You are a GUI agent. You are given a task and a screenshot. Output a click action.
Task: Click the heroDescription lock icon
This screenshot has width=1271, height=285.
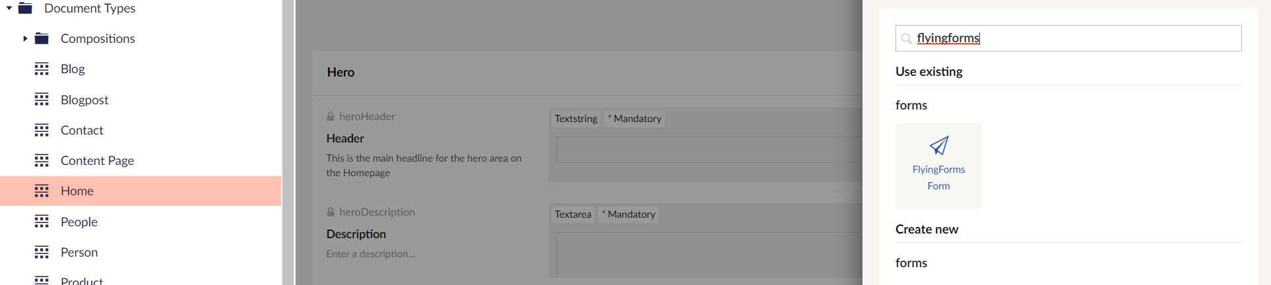[x=331, y=212]
